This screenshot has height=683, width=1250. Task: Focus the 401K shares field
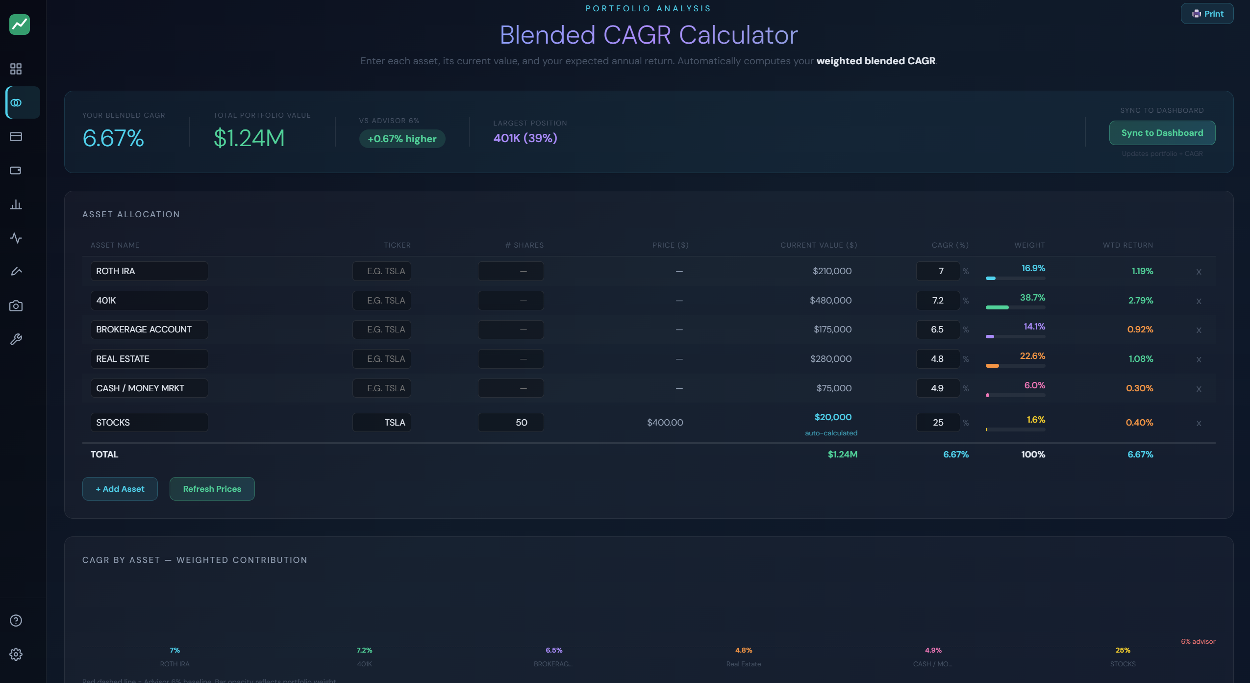coord(511,301)
